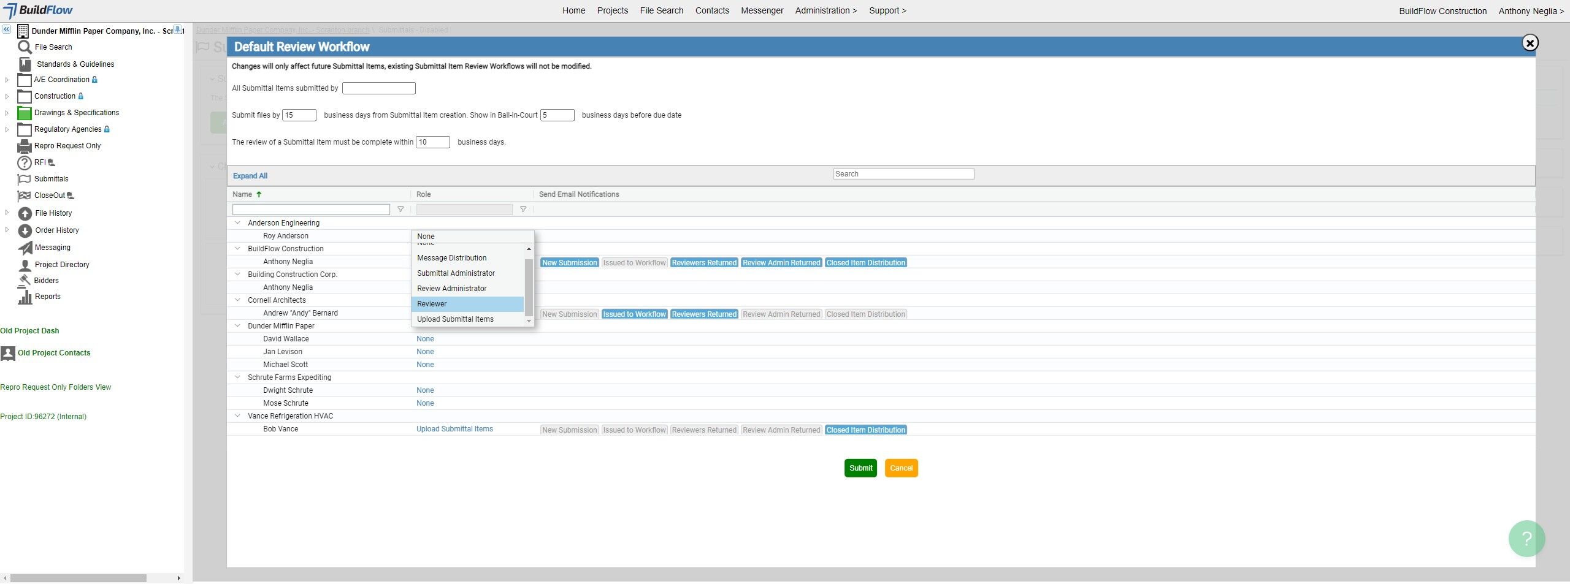1570x584 pixels.
Task: Click the green Submit button
Action: (x=860, y=468)
